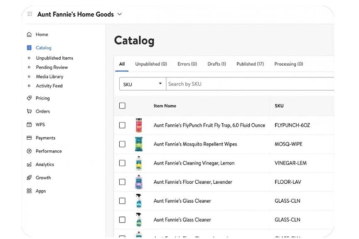
Task: Click the Pricing tag icon
Action: (29, 98)
